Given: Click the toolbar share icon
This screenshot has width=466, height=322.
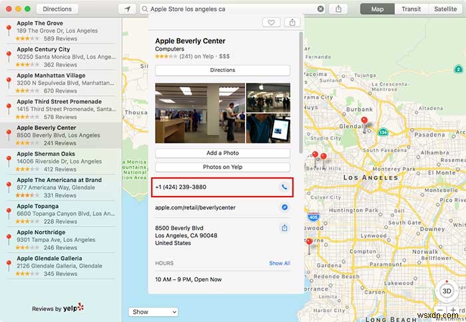Looking at the screenshot, I should coord(338,9).
